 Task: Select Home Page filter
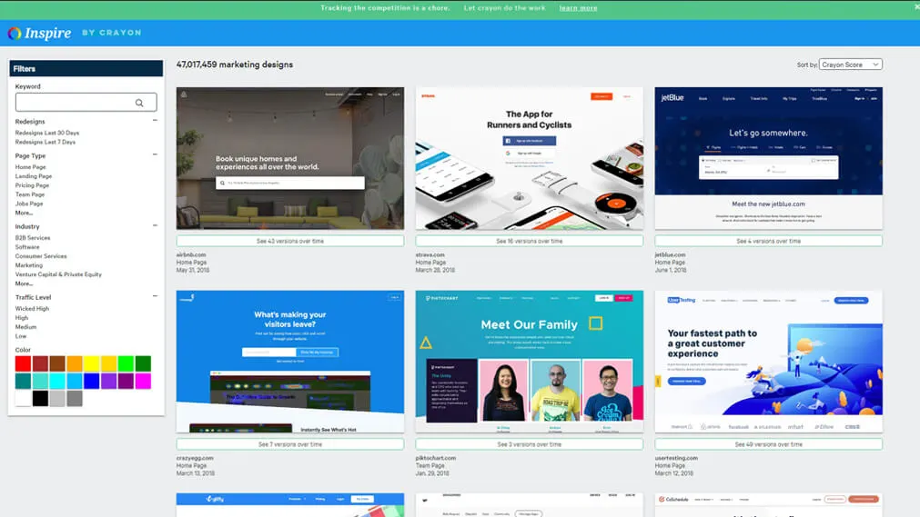click(31, 167)
